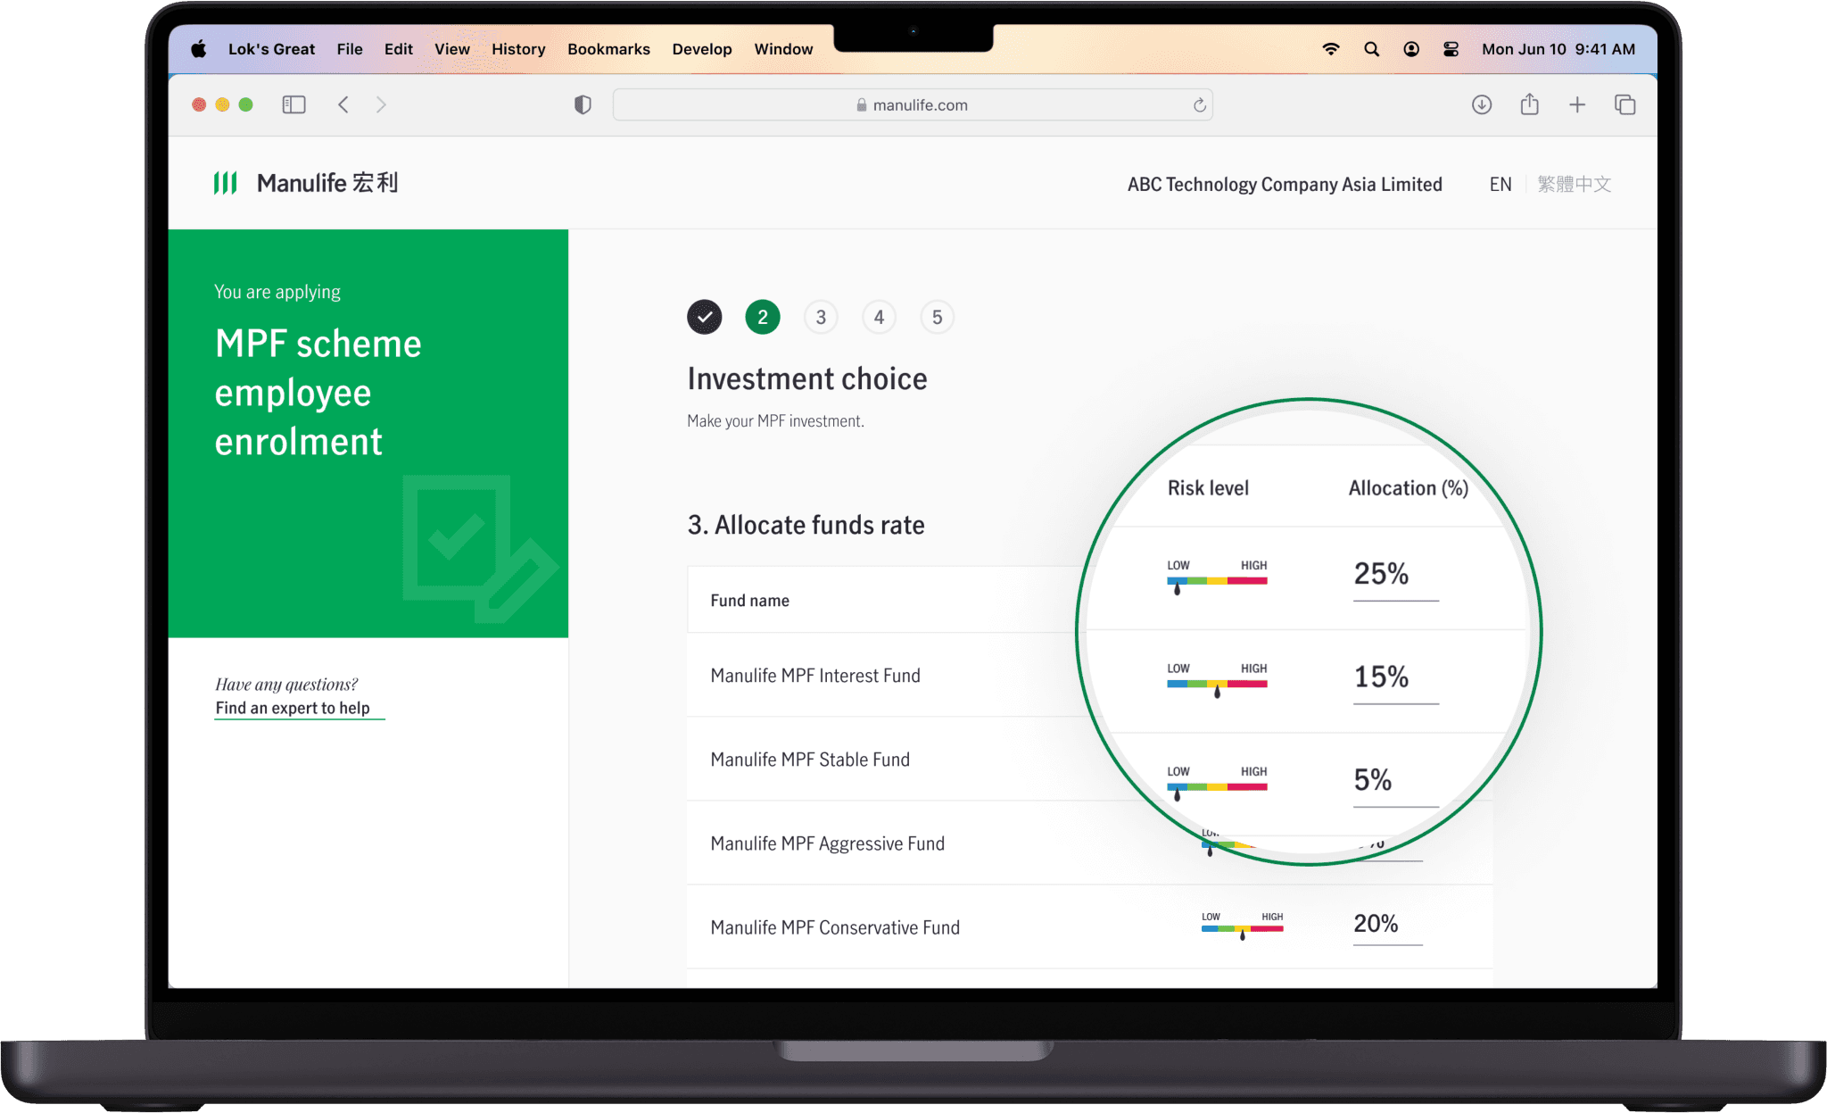Go to completed step one checkmark
Screen dimensions: 1827x1113
point(704,317)
